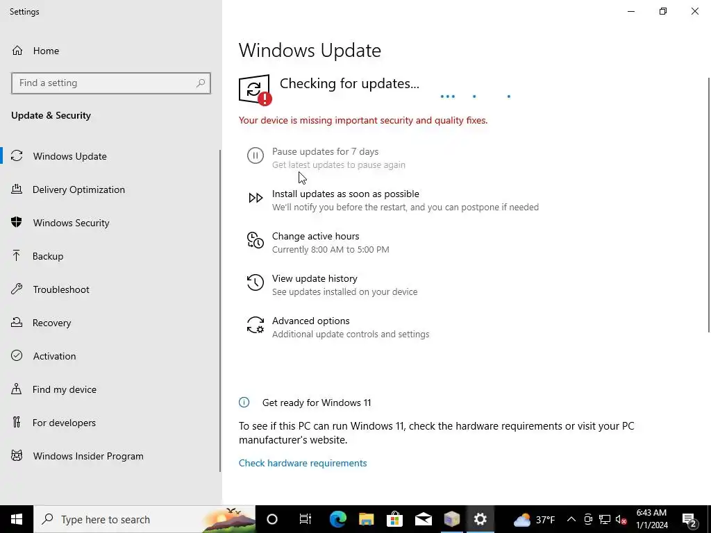Click the 'Checking for updates...' status text
This screenshot has height=533, width=711.
tap(349, 83)
